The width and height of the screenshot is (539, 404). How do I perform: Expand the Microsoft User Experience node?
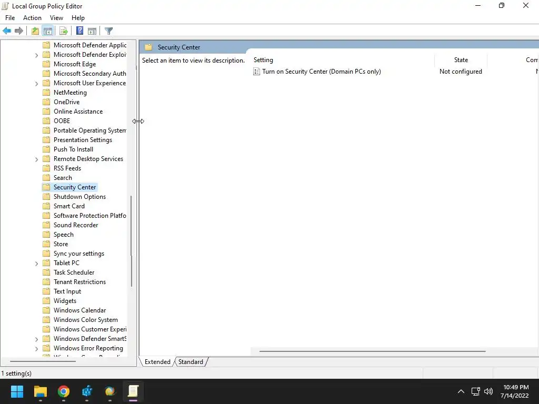[x=36, y=84]
